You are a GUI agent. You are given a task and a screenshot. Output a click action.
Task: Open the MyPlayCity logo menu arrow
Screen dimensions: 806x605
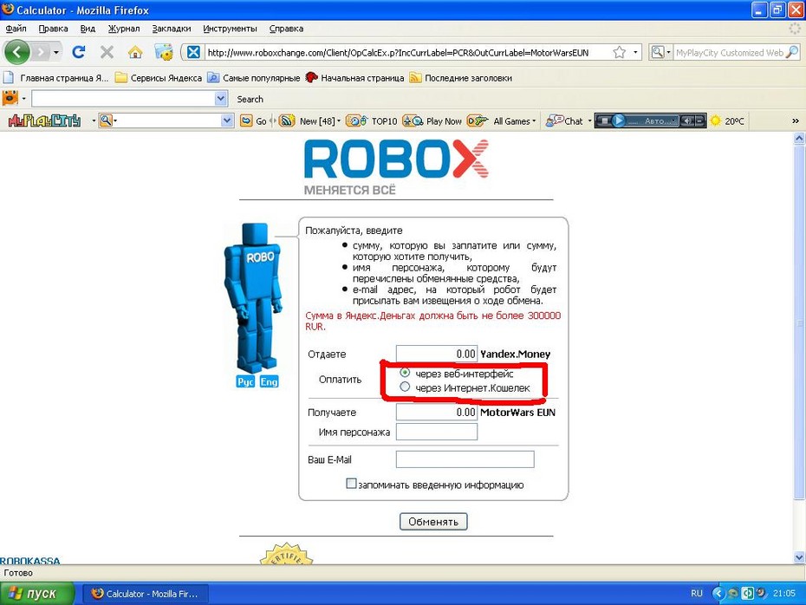click(94, 120)
